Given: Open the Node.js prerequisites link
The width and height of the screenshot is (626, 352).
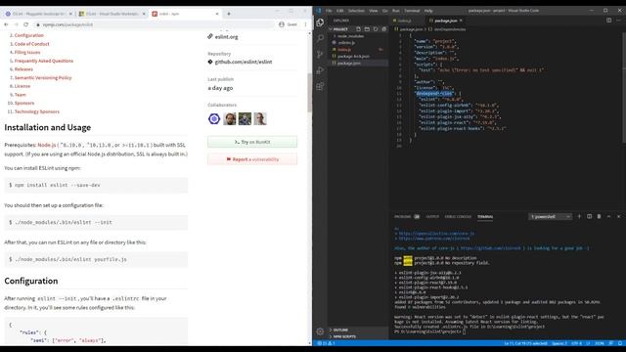Looking at the screenshot, I should (47, 145).
